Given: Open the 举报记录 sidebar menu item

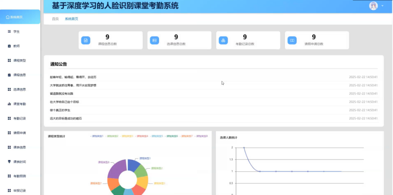Looking at the screenshot, I should pos(20,190).
